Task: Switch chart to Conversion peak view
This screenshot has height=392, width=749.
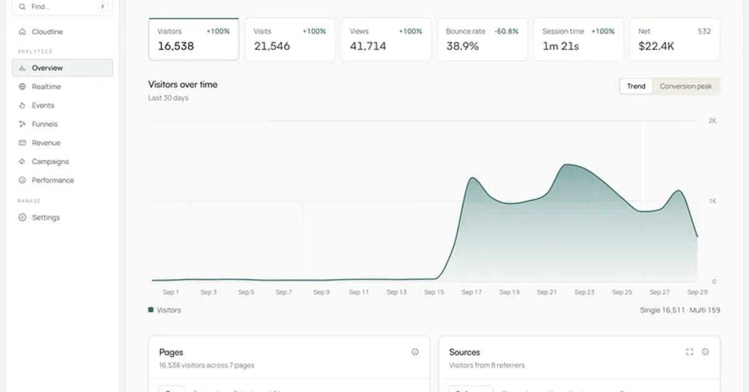Action: pyautogui.click(x=685, y=86)
